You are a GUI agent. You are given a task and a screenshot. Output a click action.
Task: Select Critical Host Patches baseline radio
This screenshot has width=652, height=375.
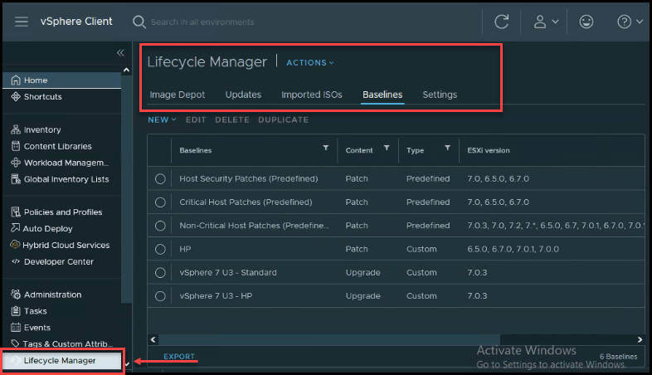[160, 202]
